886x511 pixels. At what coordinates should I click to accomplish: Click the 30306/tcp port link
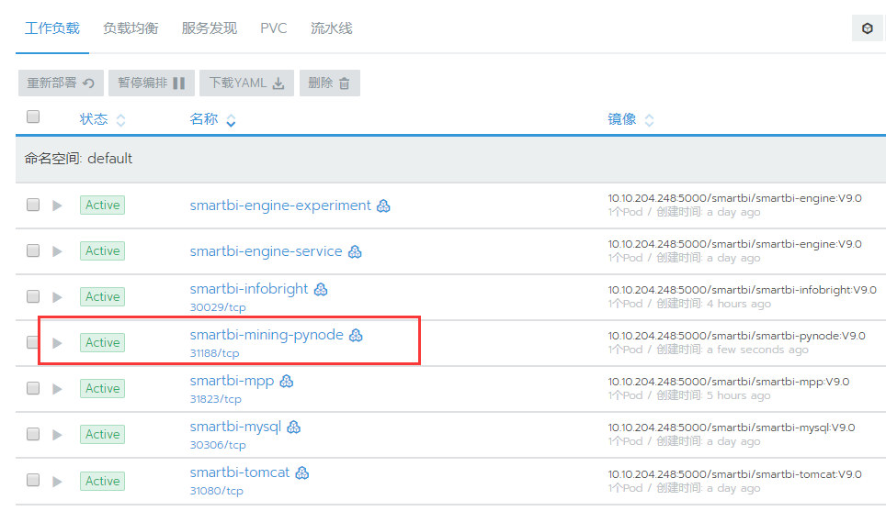tap(218, 444)
